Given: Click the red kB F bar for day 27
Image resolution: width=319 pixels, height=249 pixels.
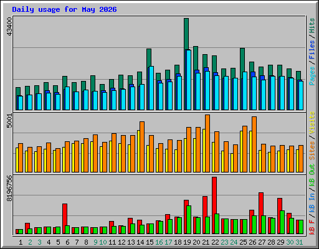Looking at the screenshot, I should tap(261, 204).
